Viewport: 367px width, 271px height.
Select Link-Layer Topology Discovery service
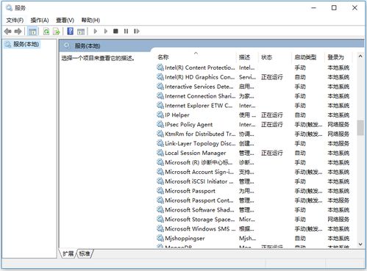(254, 143)
